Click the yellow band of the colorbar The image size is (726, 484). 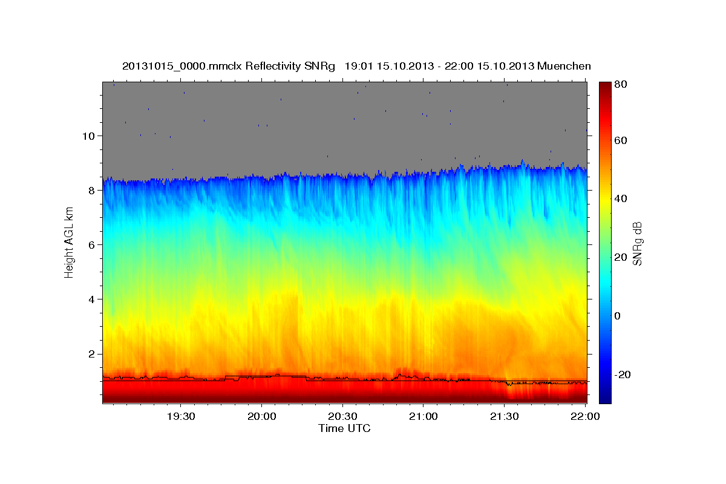(605, 198)
